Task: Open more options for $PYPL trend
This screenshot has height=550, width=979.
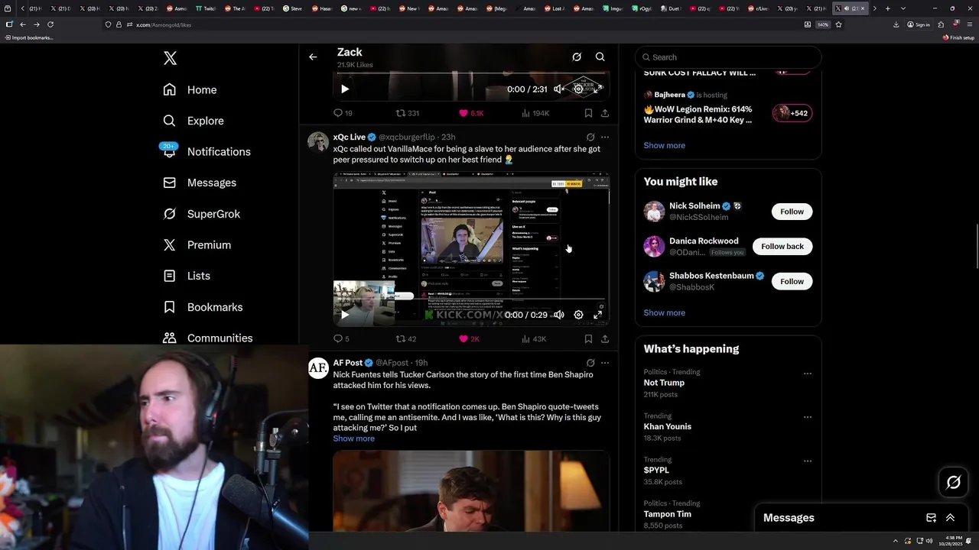Action: tap(807, 461)
